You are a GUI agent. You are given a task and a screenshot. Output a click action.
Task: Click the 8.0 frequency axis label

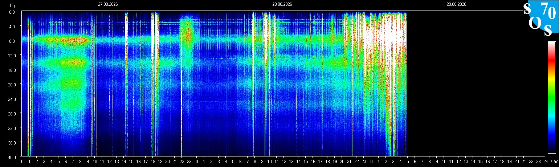pyautogui.click(x=12, y=41)
